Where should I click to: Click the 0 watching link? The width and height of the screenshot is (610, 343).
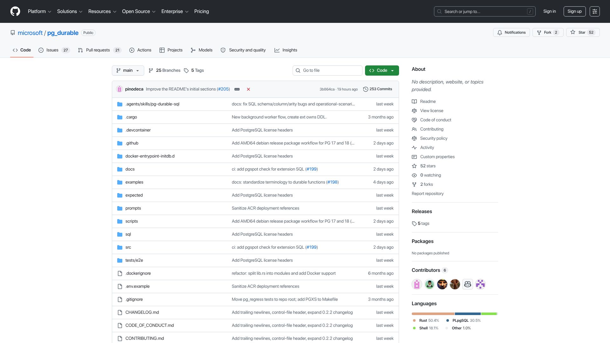tap(426, 175)
